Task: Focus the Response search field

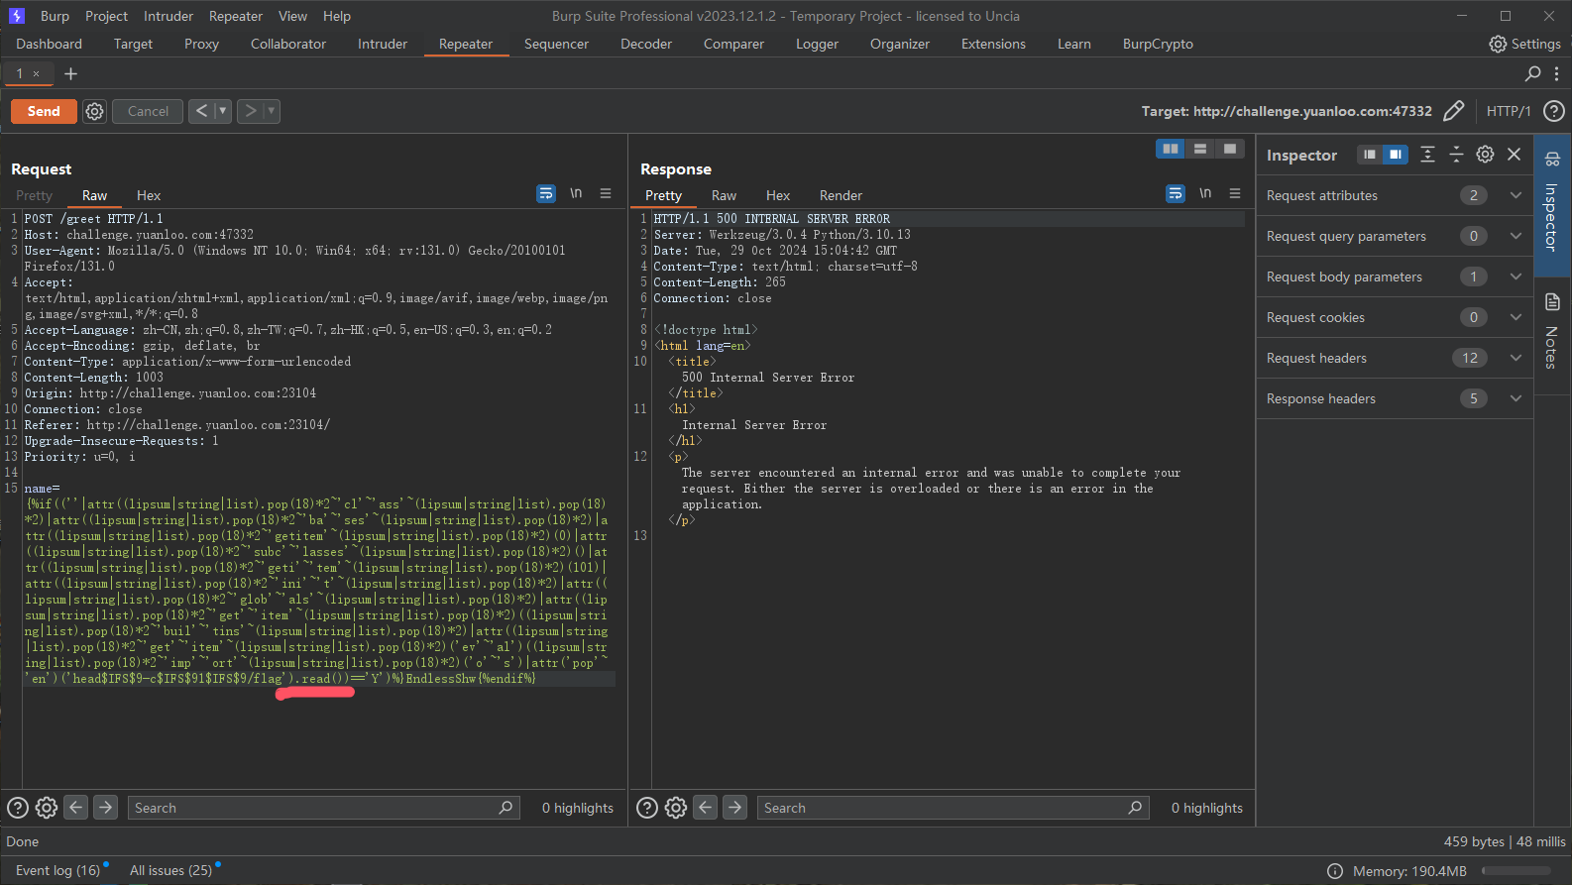Action: (x=954, y=808)
